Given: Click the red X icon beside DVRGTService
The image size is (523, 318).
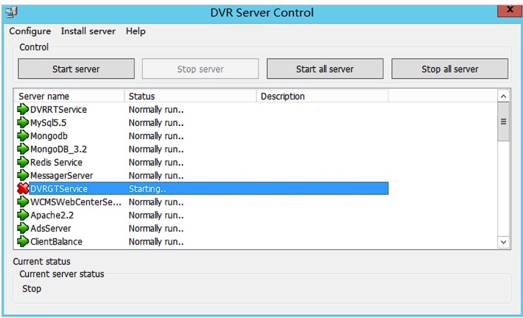Looking at the screenshot, I should coord(23,189).
